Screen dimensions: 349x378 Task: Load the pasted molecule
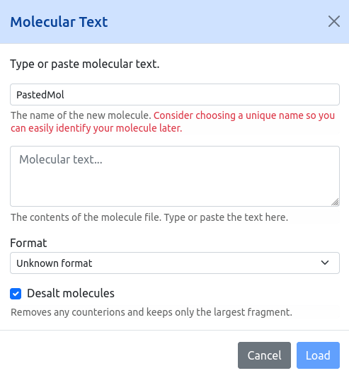point(318,355)
